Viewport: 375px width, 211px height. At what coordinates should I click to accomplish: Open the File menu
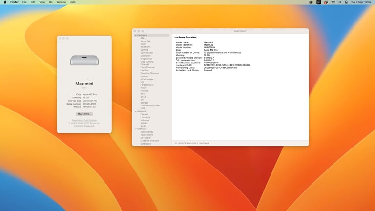pos(24,2)
